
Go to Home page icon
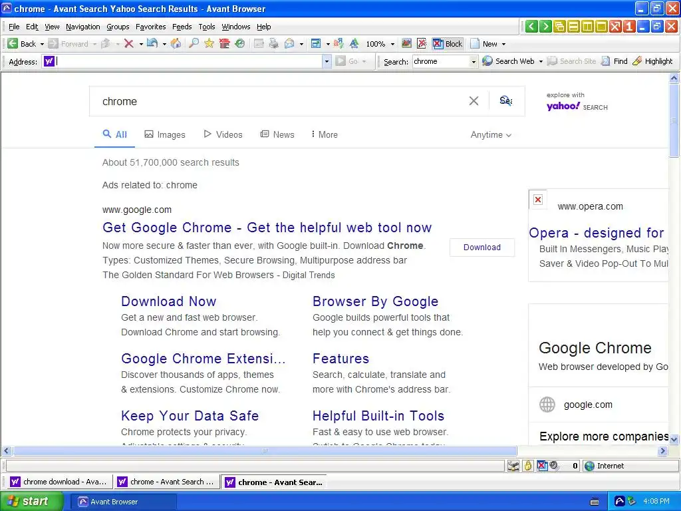coord(176,43)
